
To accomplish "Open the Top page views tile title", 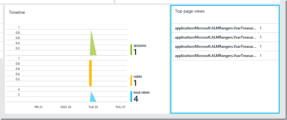I will pos(189,11).
